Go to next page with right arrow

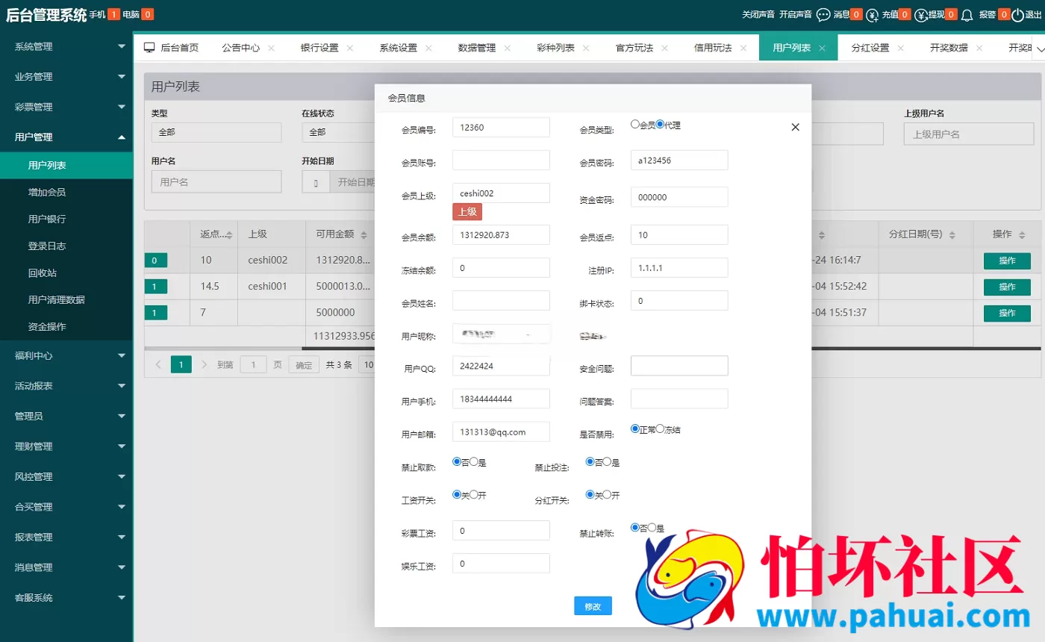(205, 364)
